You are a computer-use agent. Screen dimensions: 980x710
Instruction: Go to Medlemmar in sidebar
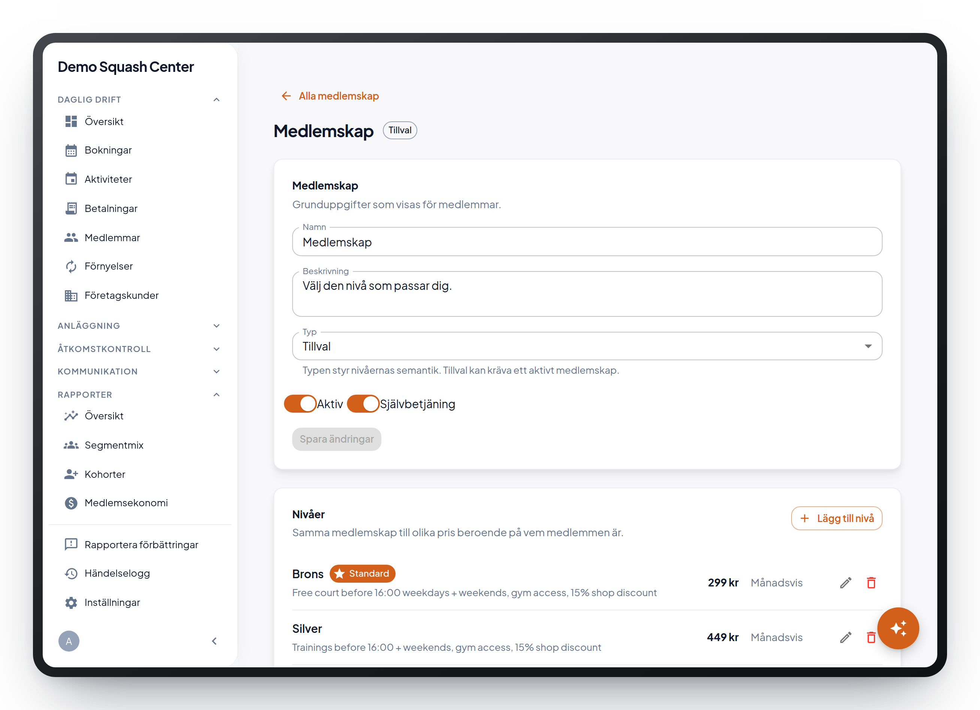coord(112,238)
